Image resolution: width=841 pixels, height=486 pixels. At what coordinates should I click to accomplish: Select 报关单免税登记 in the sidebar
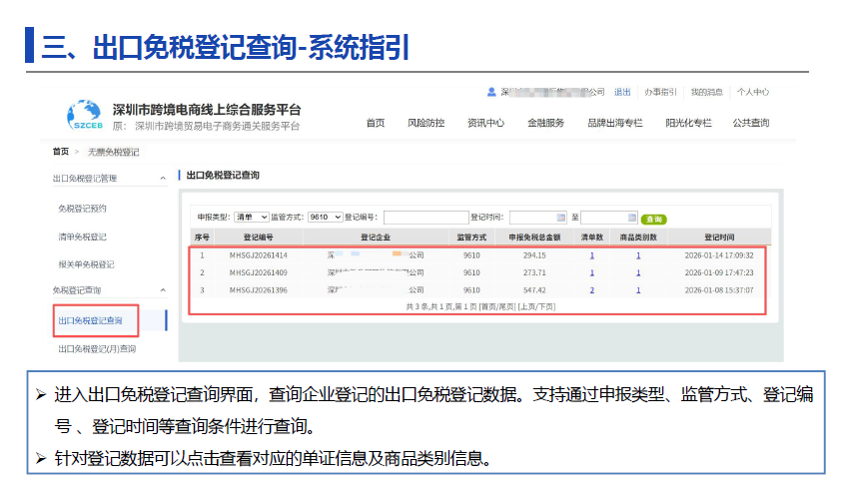click(x=86, y=264)
